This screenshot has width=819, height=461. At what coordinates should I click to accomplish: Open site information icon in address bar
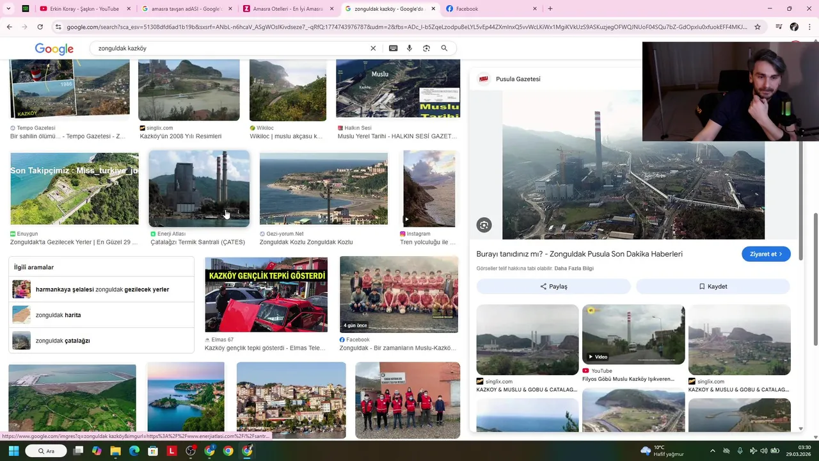[x=58, y=27]
